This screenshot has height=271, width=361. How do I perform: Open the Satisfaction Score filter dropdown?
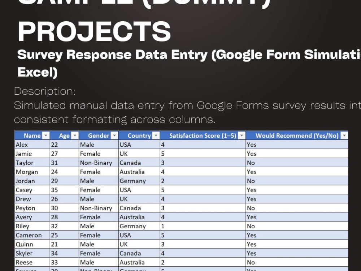[242, 135]
